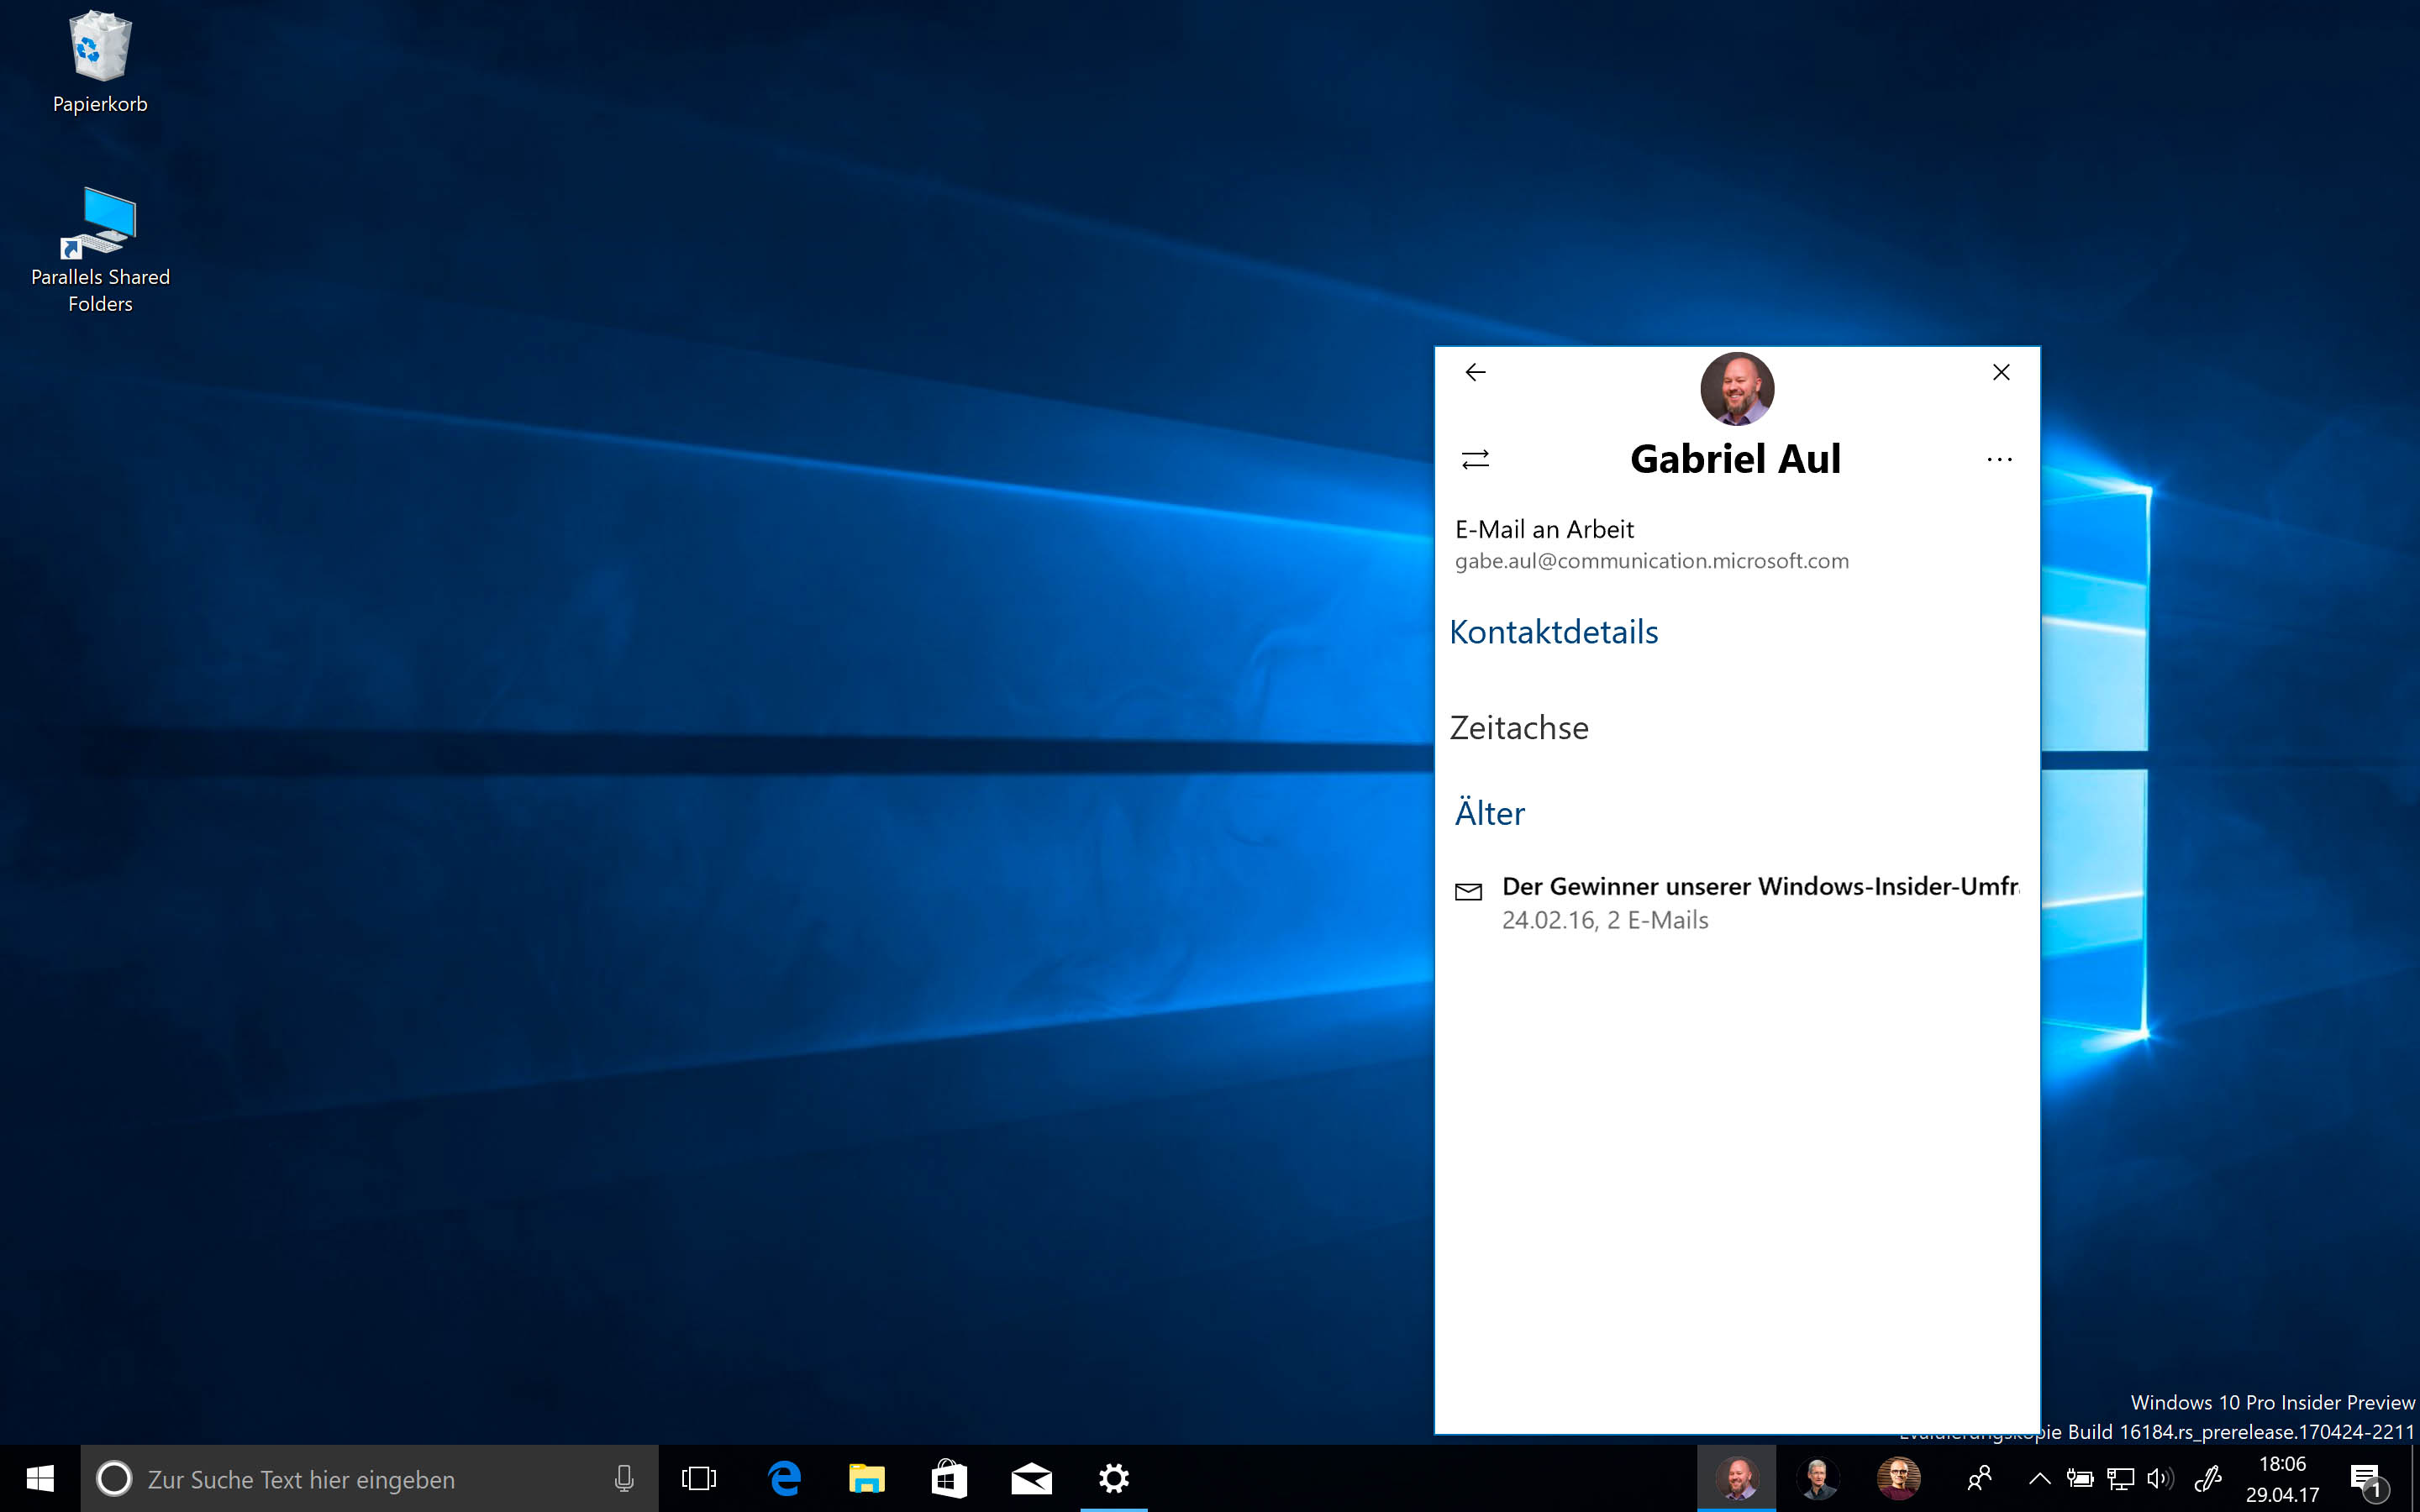Screen dimensions: 2420x1512
Task: Open the Kontaktdetails section
Action: pyautogui.click(x=1553, y=632)
